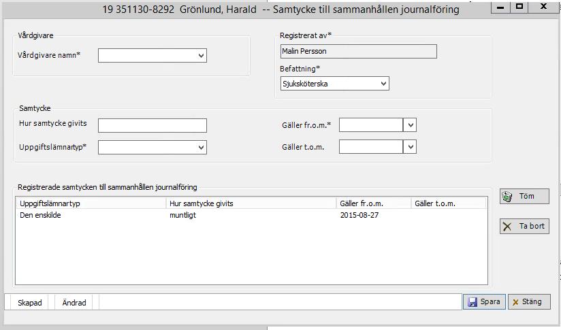
Task: Click the Hur samtycke givits text field
Action: pos(153,125)
